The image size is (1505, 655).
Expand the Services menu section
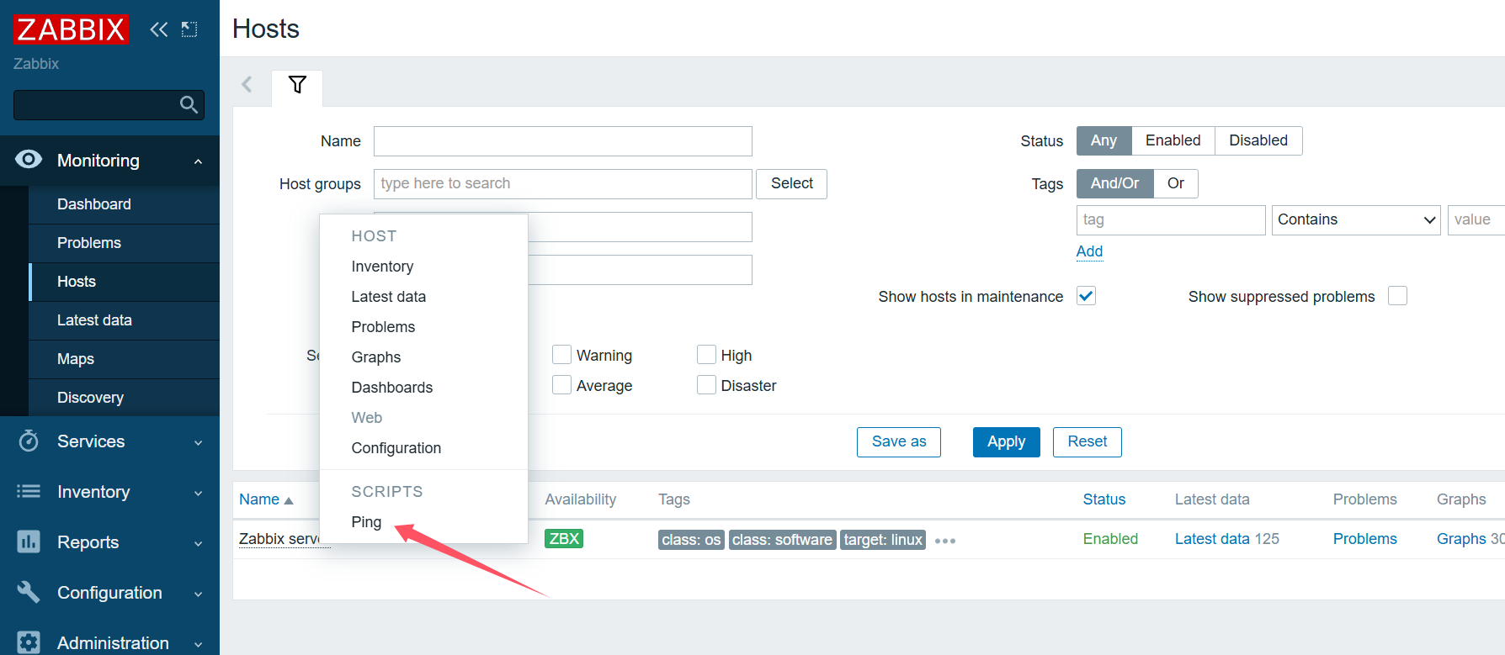(198, 442)
